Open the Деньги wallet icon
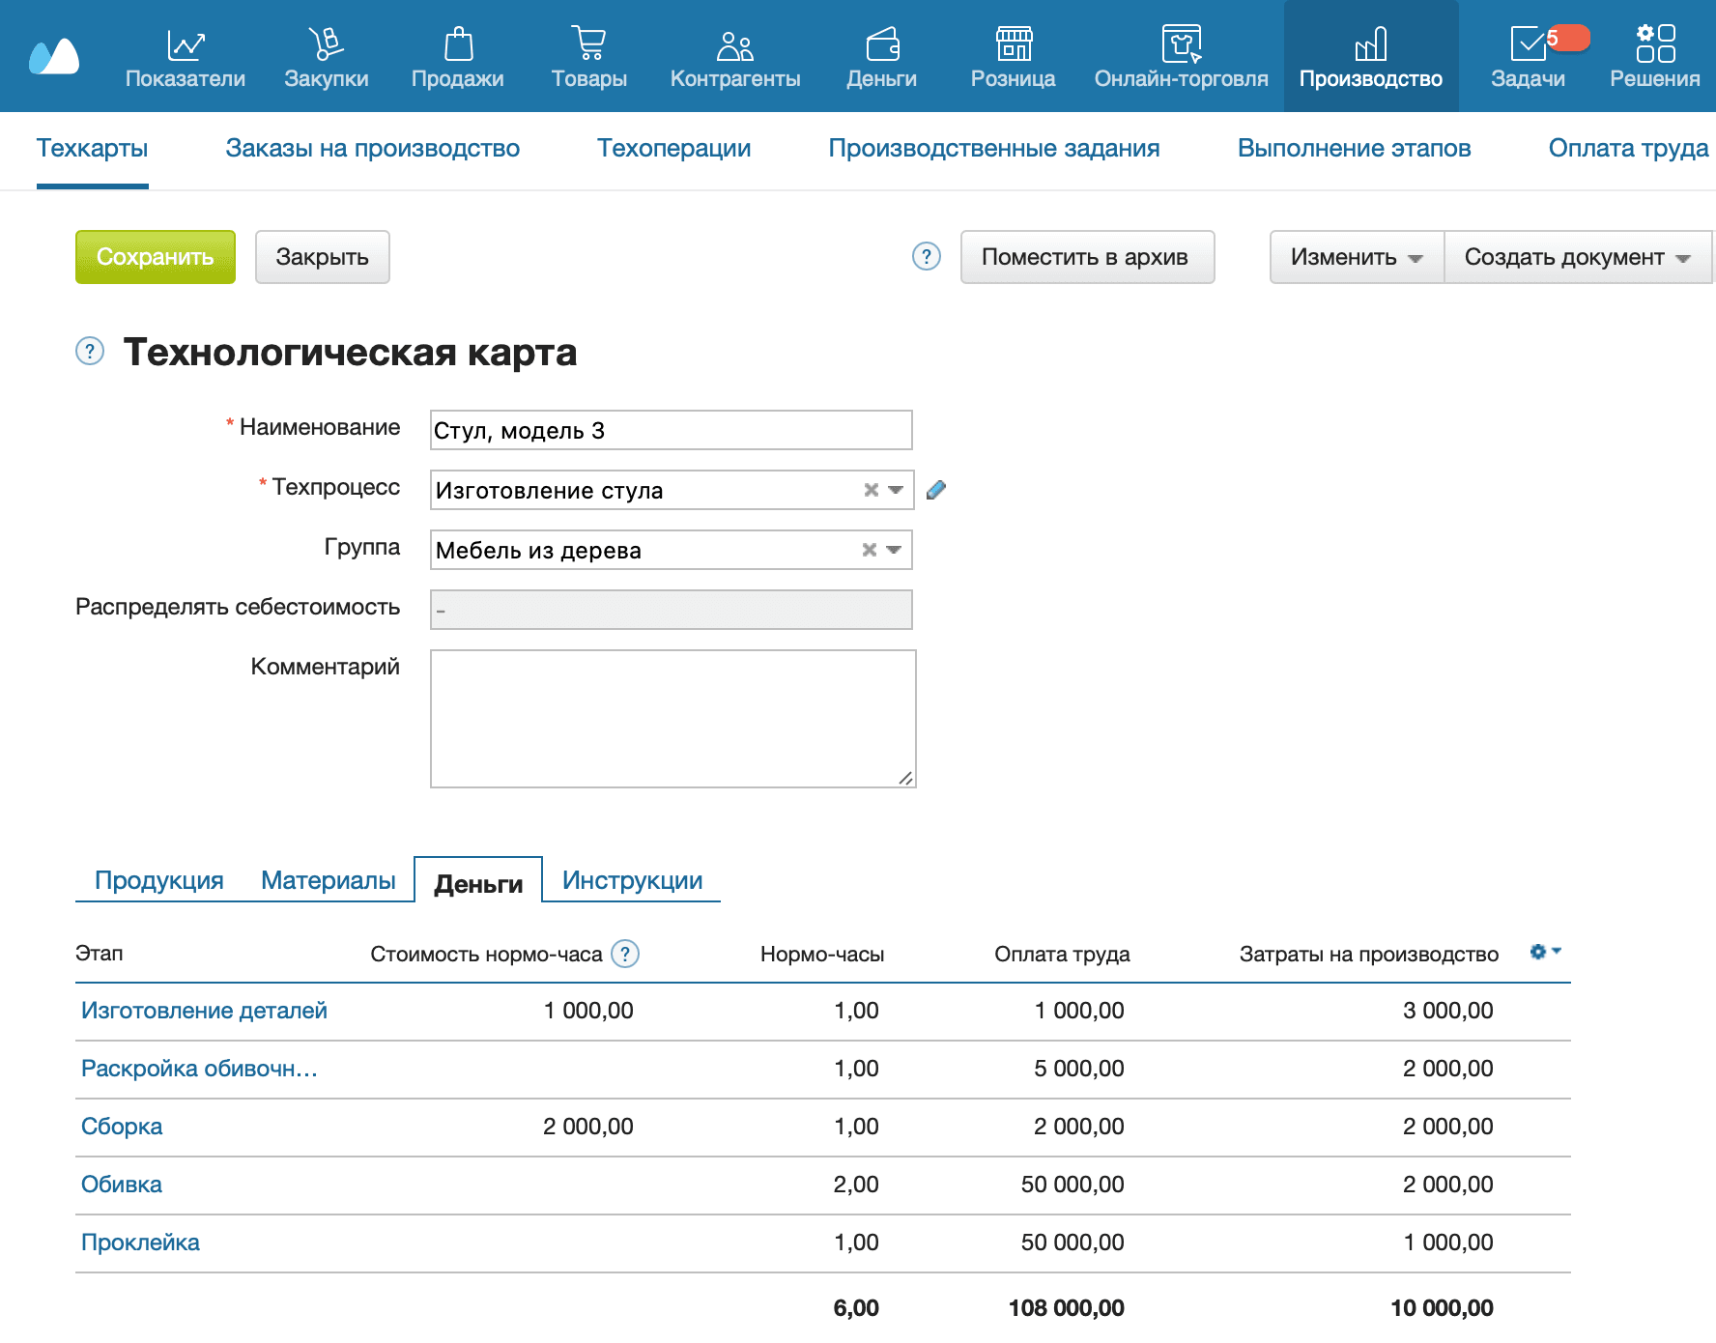 tap(881, 44)
